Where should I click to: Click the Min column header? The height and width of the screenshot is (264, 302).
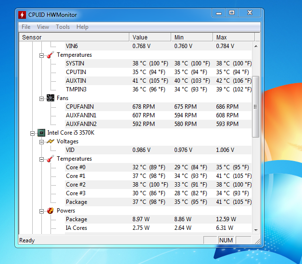coord(192,37)
